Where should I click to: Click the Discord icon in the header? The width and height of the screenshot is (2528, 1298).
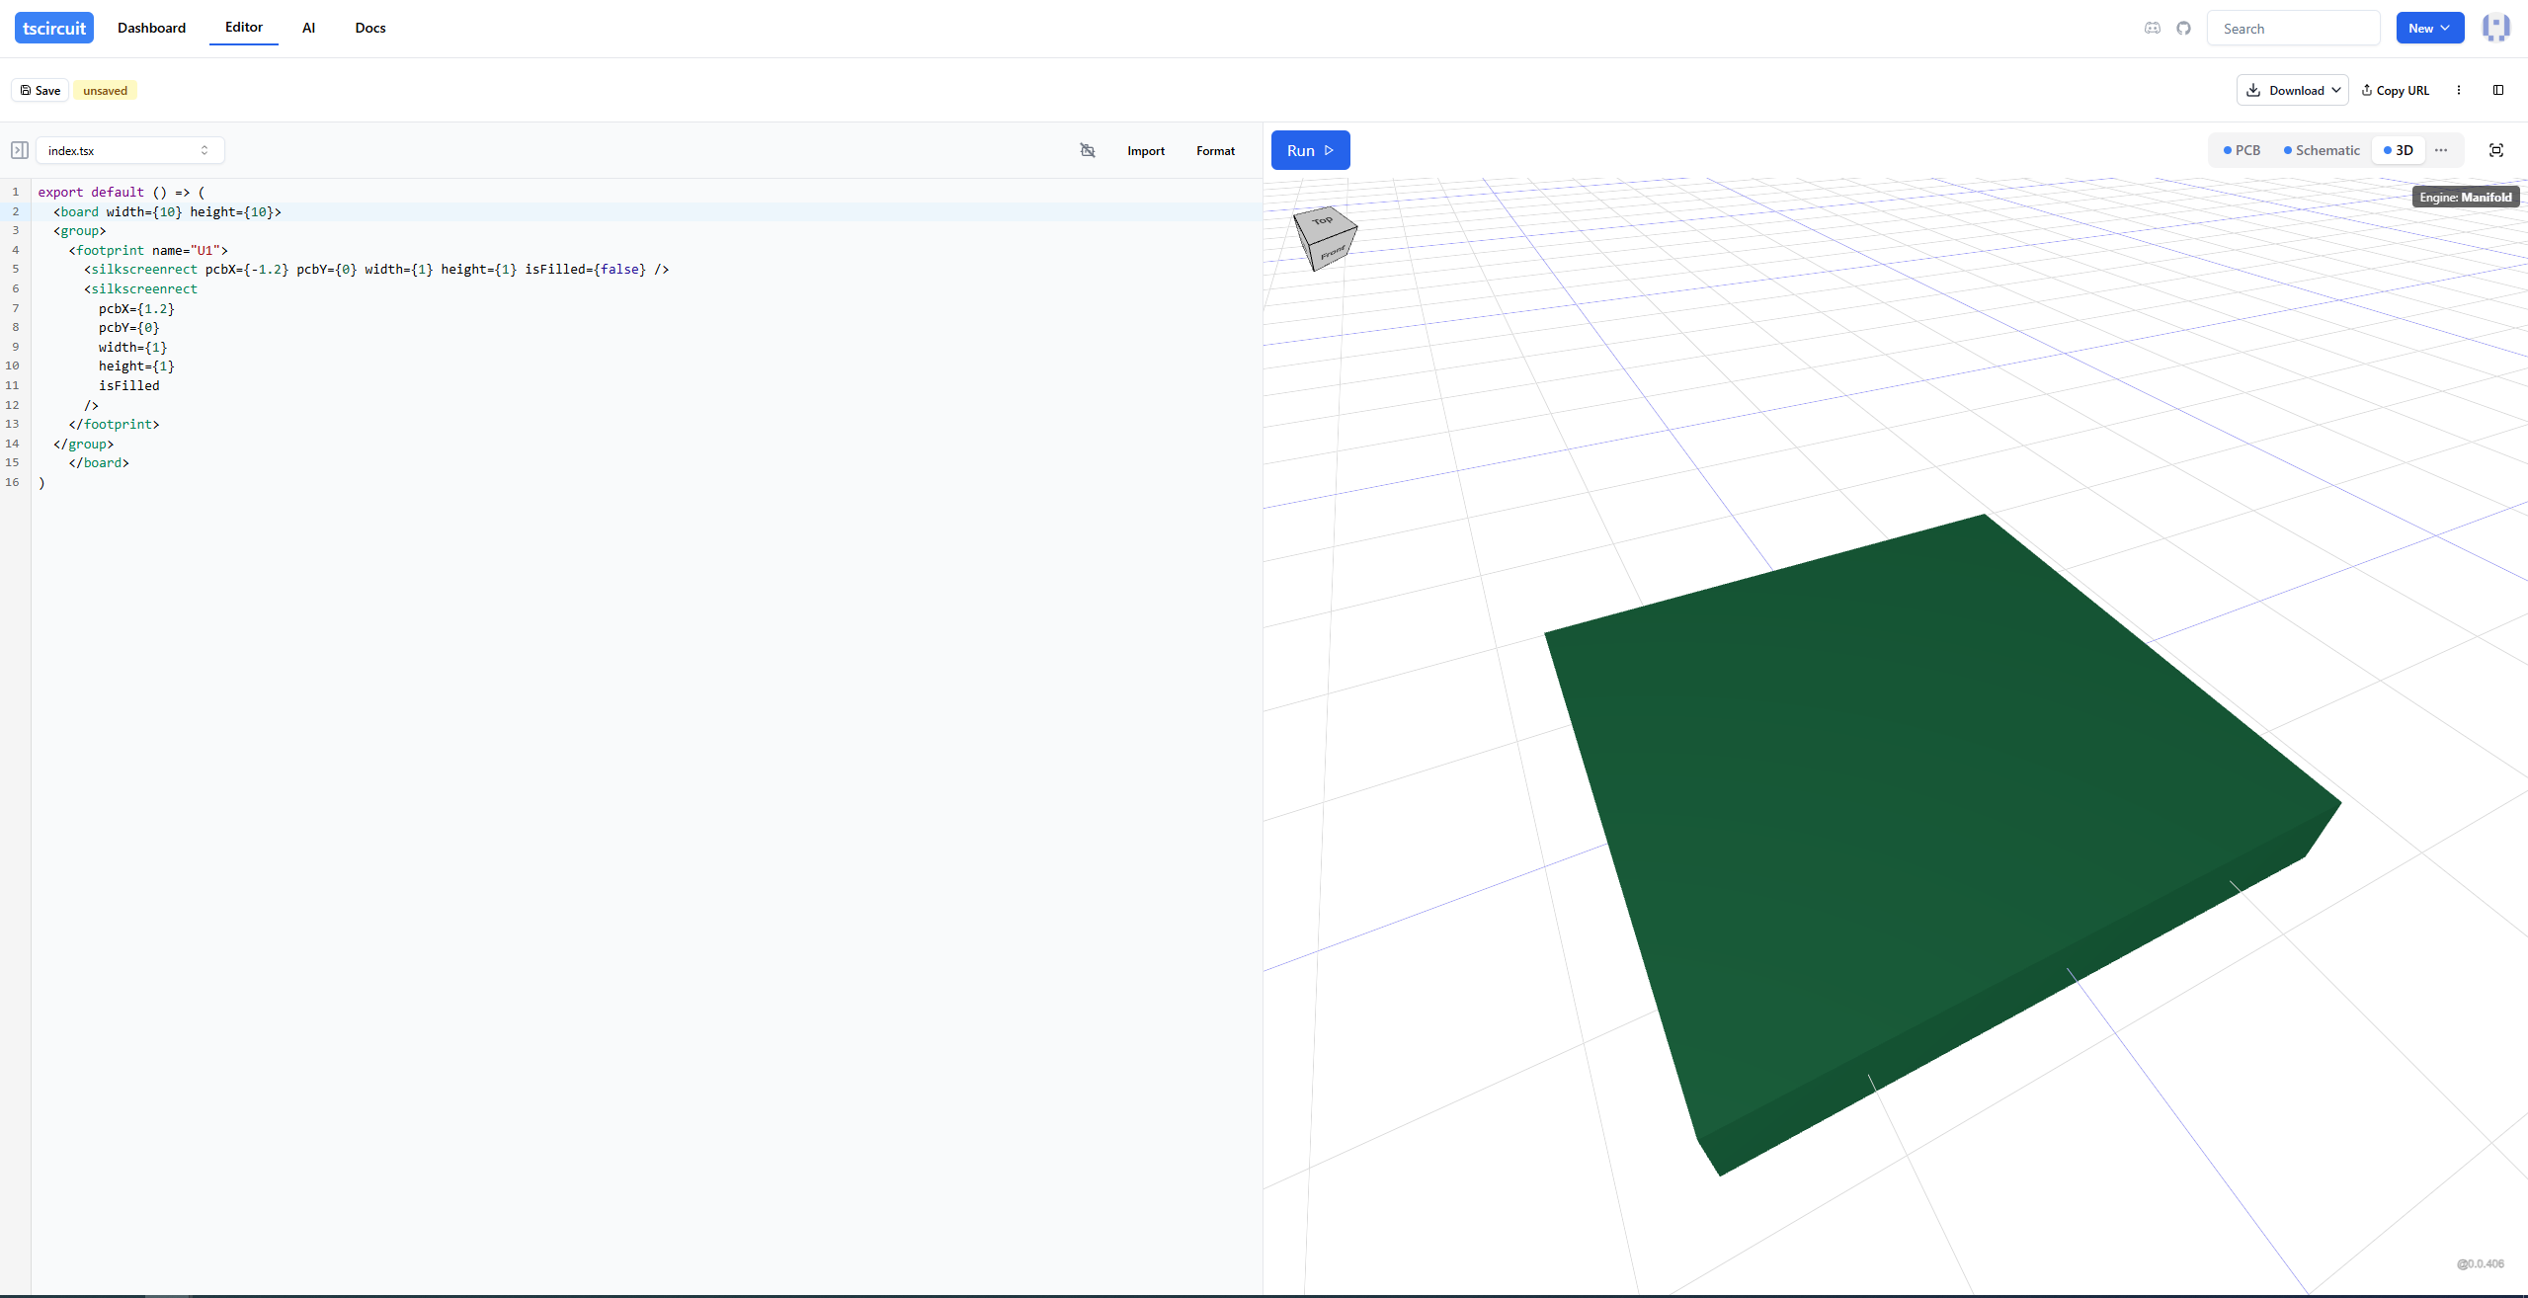click(2153, 28)
